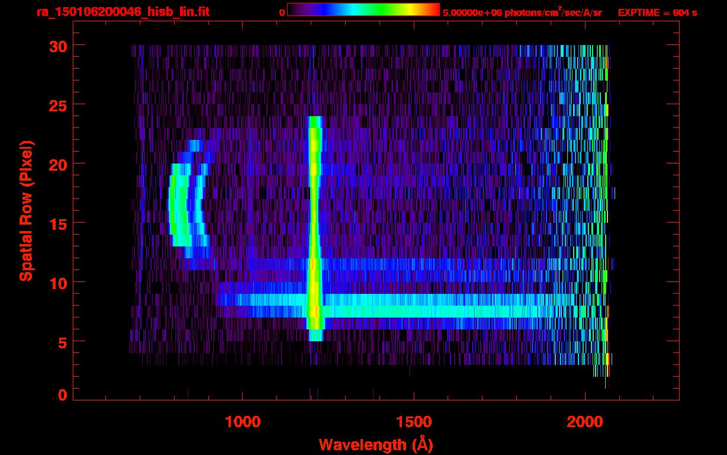Click the green curved arc feature near 800 Å
Viewport: 727px width, 455px height.
[179, 204]
